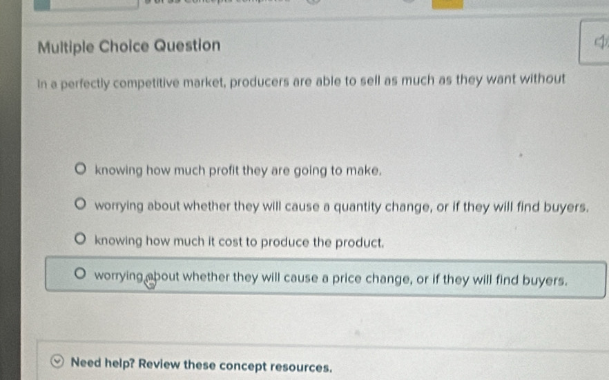Click the teal segment at the top left
609x380 pixels.
41,4
